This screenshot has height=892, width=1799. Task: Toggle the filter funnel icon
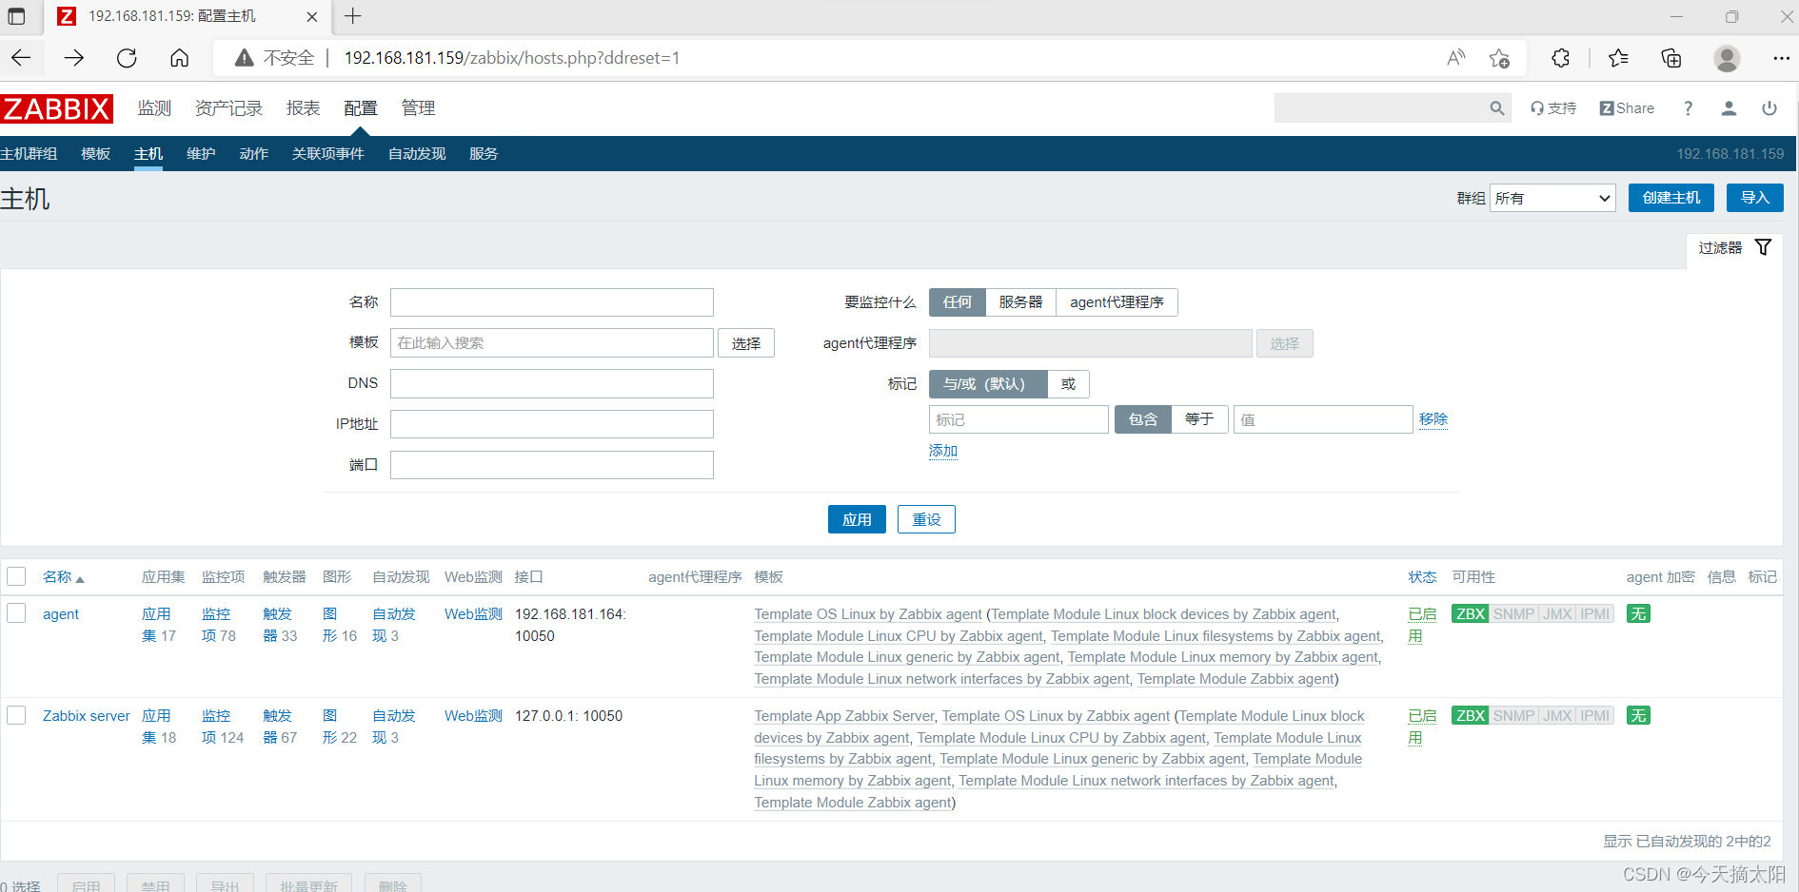pyautogui.click(x=1763, y=247)
